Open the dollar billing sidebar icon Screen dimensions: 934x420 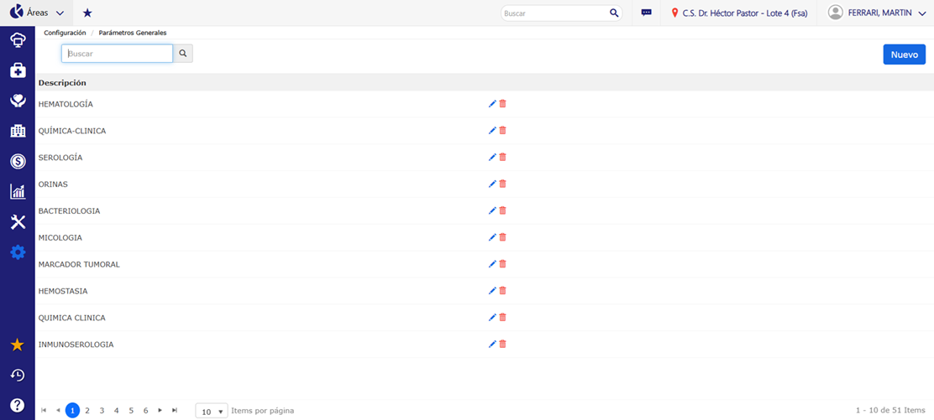point(18,161)
